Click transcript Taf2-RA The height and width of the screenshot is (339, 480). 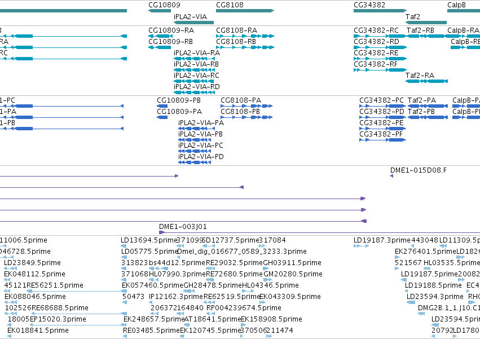[420, 76]
